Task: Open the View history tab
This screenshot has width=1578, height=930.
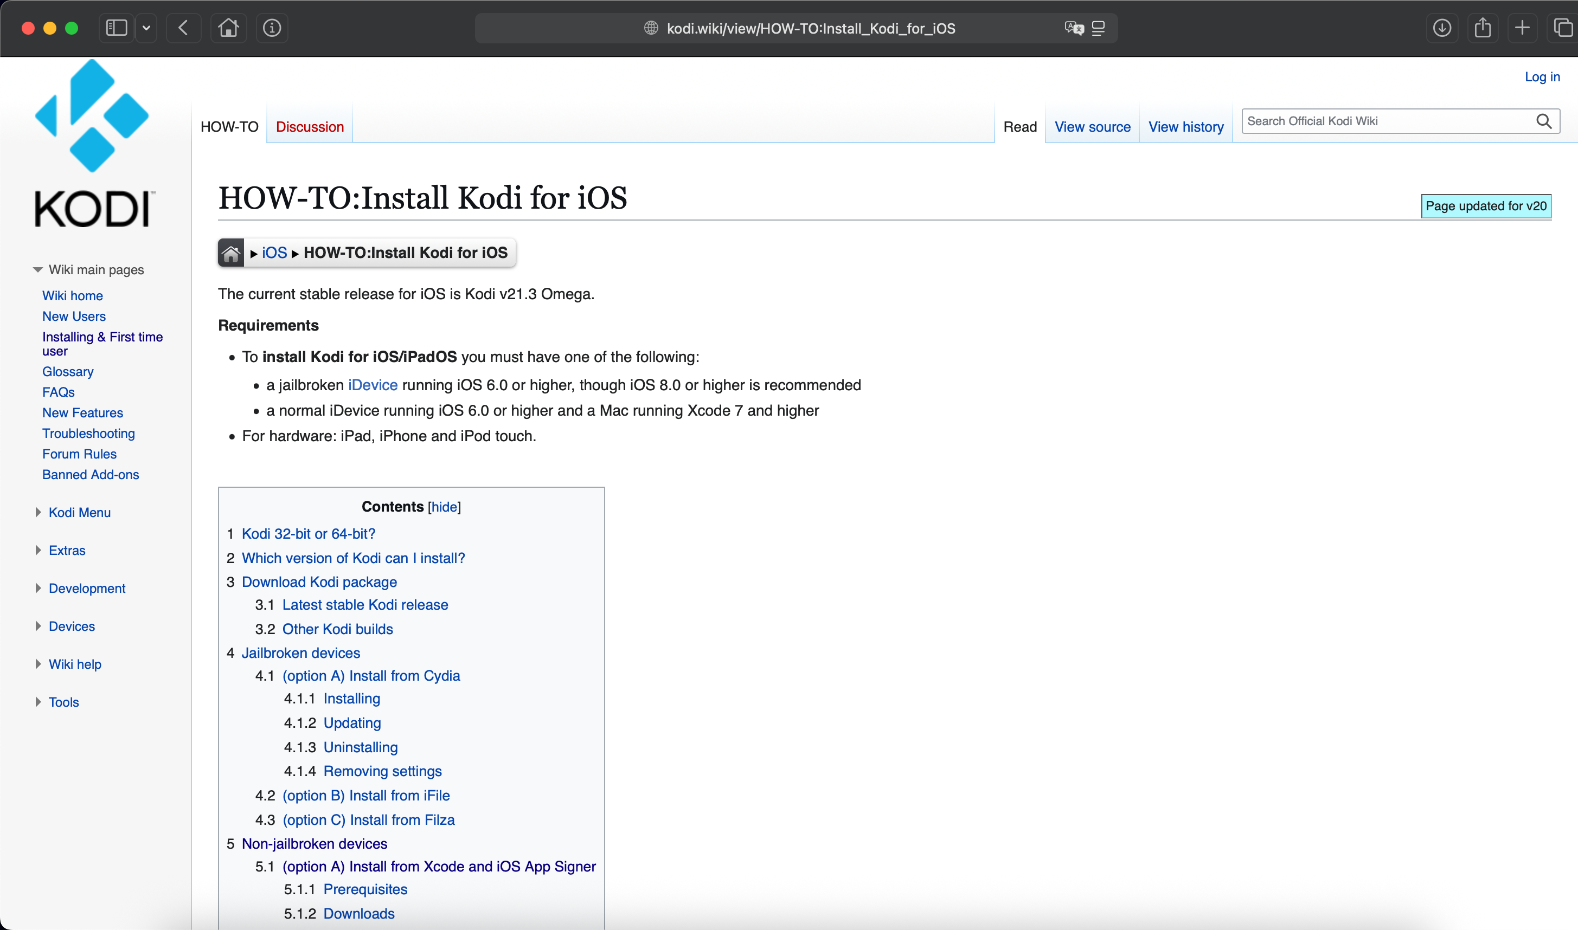Action: pos(1185,127)
